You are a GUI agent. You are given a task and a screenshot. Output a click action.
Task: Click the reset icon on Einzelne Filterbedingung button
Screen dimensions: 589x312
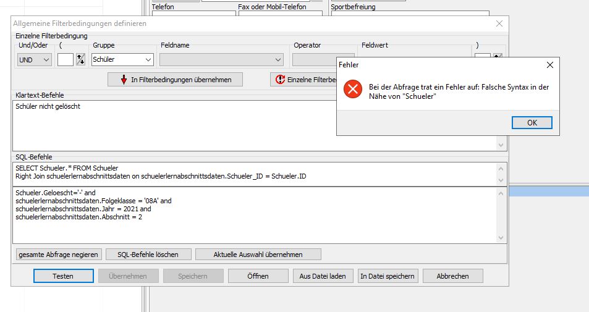pyautogui.click(x=280, y=80)
